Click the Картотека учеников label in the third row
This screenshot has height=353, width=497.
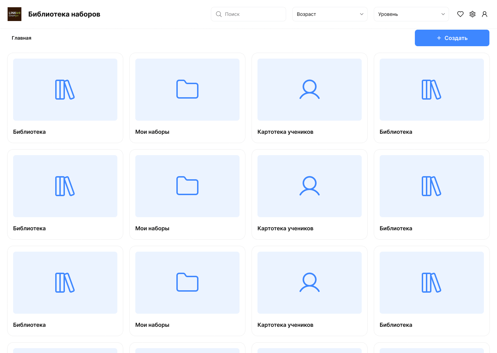point(285,325)
